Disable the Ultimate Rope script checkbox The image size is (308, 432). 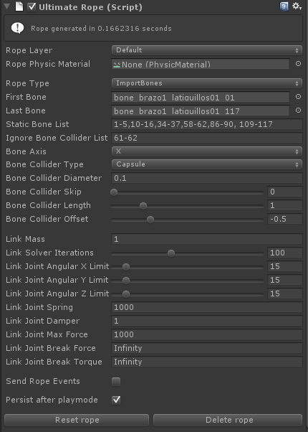[x=32, y=6]
